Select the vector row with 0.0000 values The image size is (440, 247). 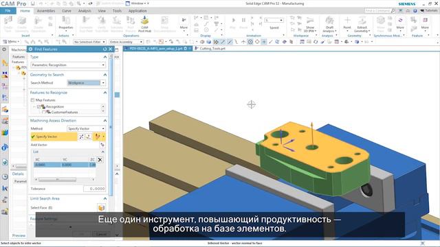(65, 165)
